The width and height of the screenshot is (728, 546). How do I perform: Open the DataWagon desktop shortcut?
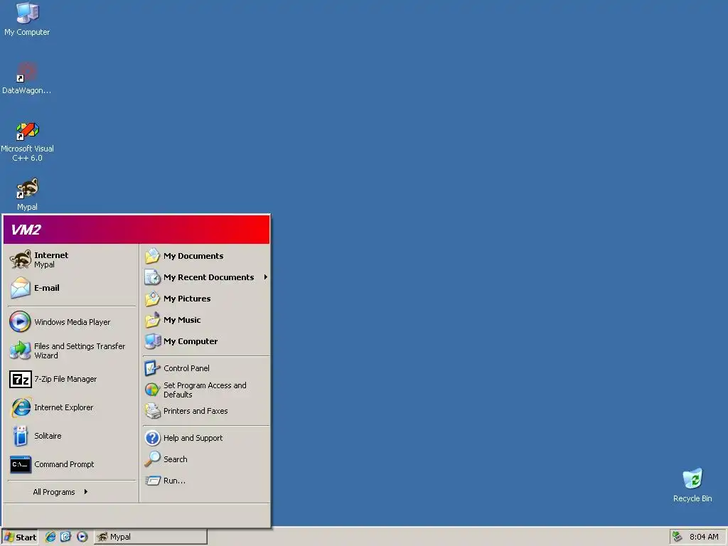(x=27, y=77)
